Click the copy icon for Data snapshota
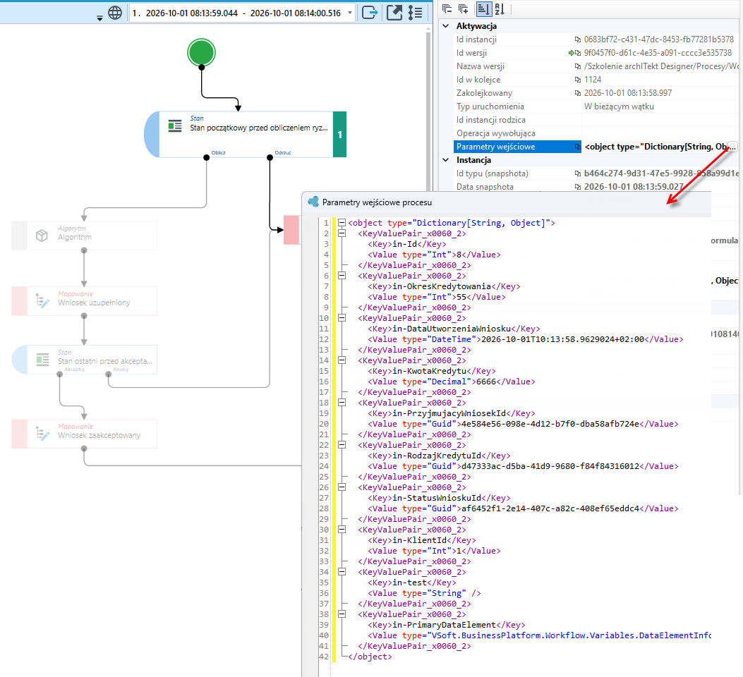Image resolution: width=743 pixels, height=677 pixels. click(x=578, y=187)
